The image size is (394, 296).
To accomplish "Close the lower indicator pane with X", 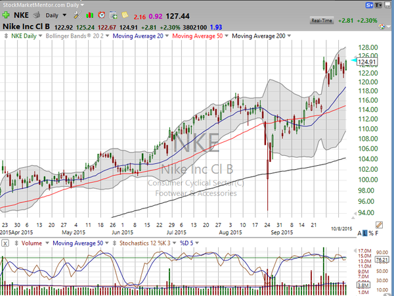I will 5,243.
